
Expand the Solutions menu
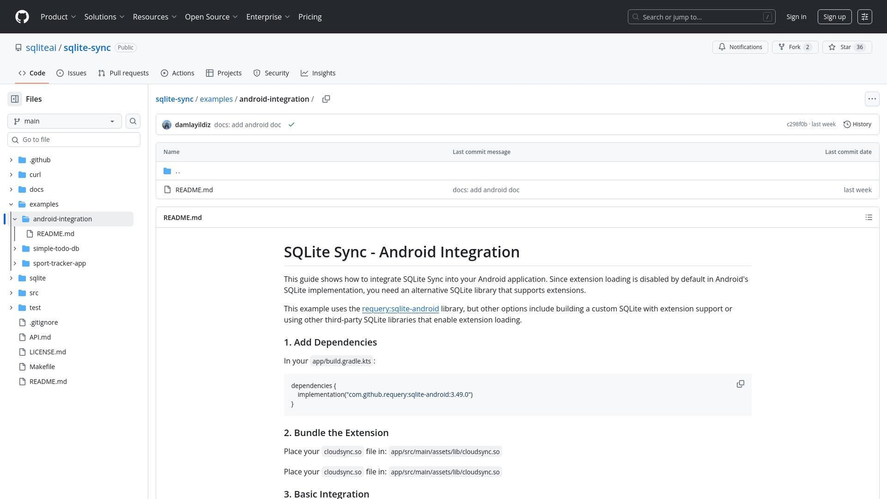104,16
